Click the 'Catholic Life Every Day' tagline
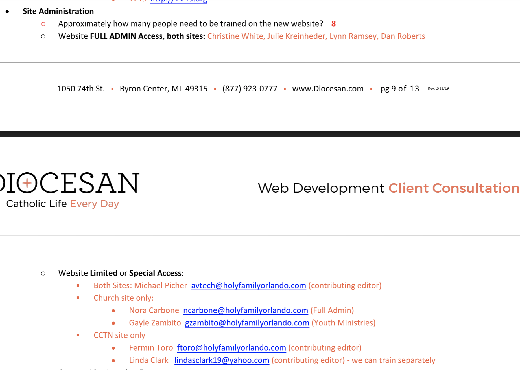The width and height of the screenshot is (520, 370). coord(62,204)
